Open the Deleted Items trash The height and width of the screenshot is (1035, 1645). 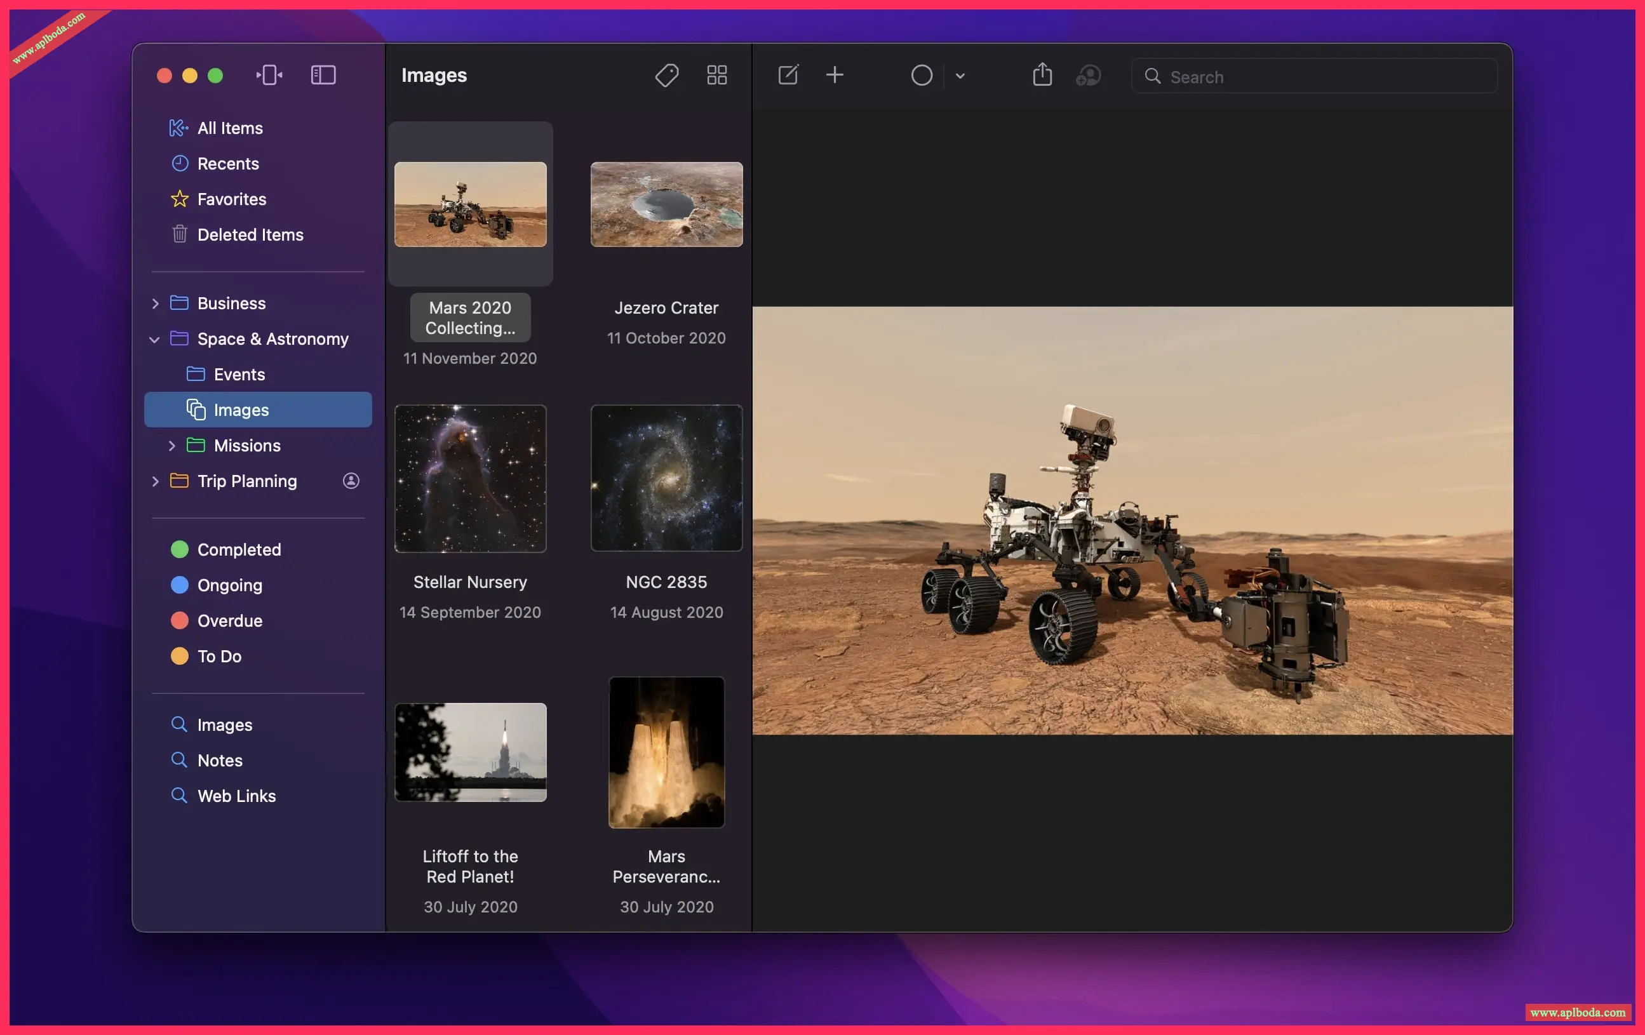(250, 235)
